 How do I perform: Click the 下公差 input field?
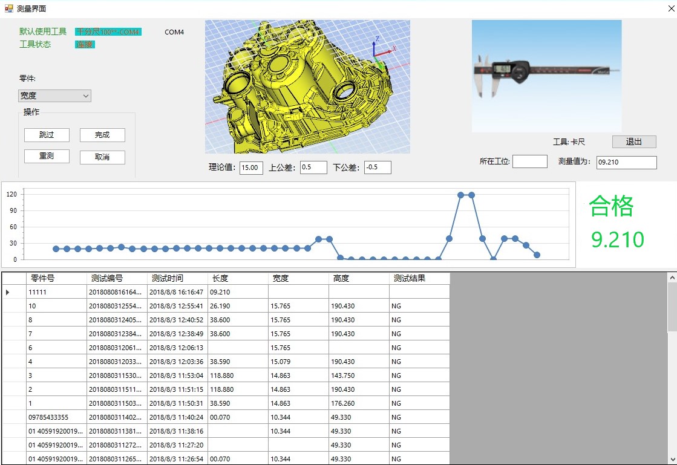tap(378, 167)
